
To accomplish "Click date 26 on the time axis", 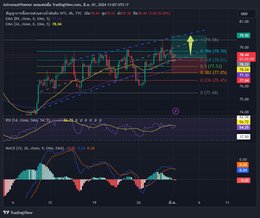I will coord(139,202).
